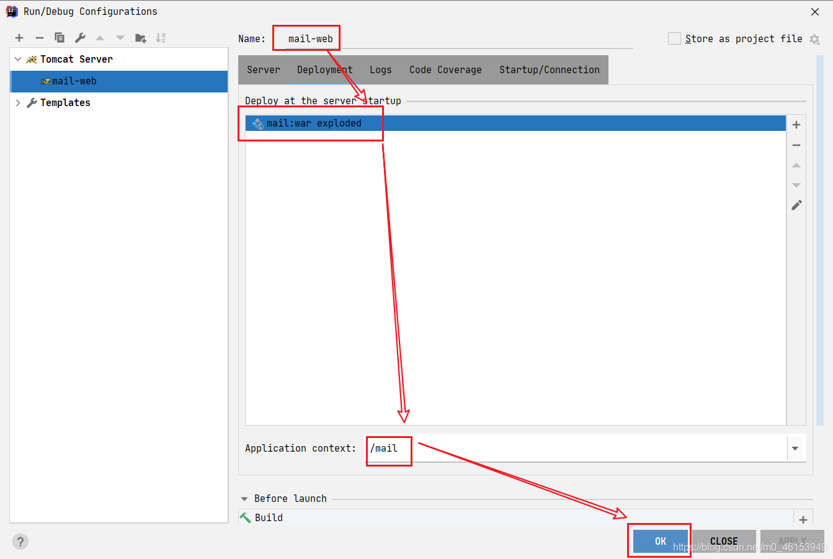
Task: Open Startup/Connection tab
Action: (x=550, y=69)
